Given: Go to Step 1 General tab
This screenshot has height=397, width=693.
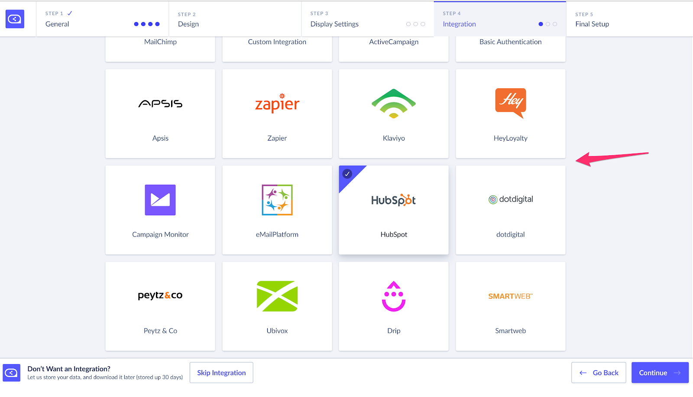Looking at the screenshot, I should pos(102,19).
